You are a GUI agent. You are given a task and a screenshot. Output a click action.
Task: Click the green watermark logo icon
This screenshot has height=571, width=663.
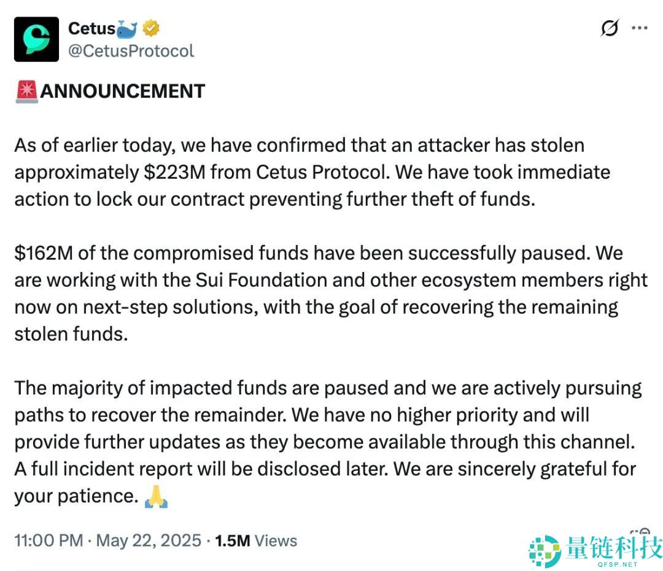click(x=545, y=550)
